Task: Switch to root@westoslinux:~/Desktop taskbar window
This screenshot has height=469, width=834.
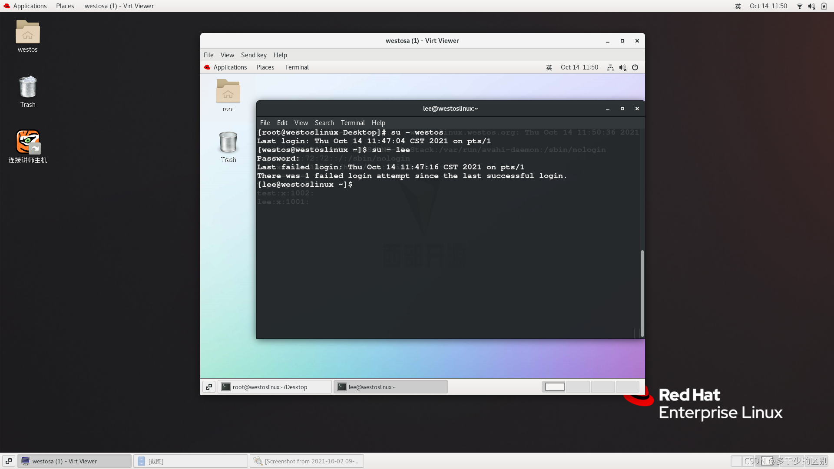Action: click(275, 387)
